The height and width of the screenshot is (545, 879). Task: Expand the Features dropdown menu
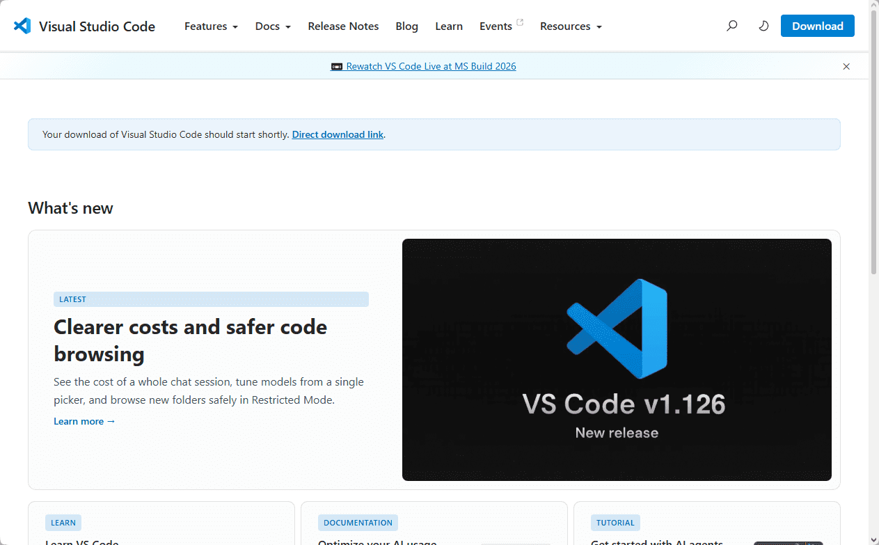211,26
